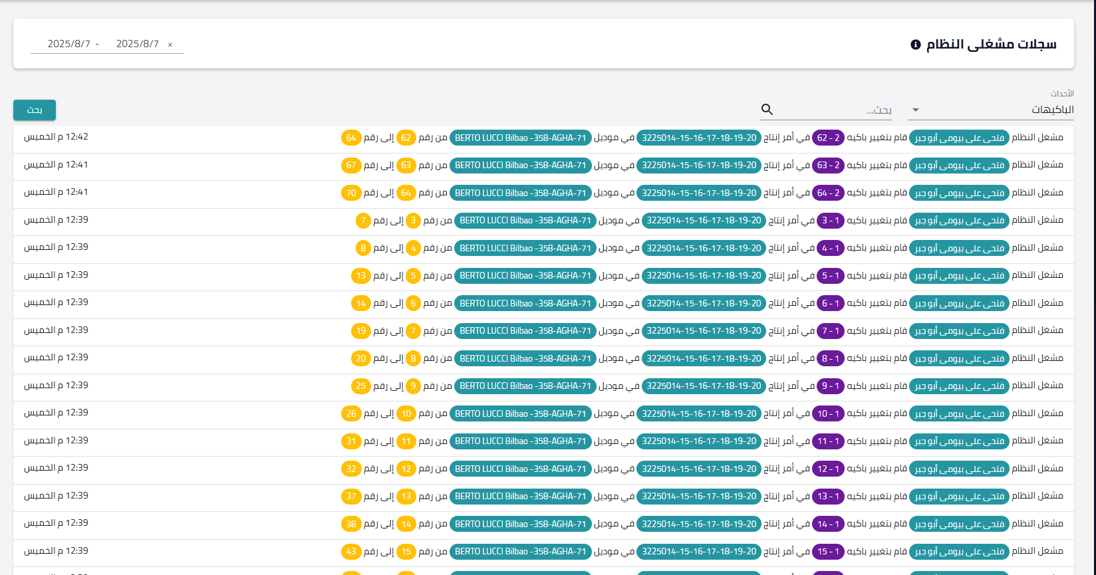1096x575 pixels.
Task: Click operator badge فتحى على بيومى in row 62 - 2
Action: pyautogui.click(x=959, y=138)
